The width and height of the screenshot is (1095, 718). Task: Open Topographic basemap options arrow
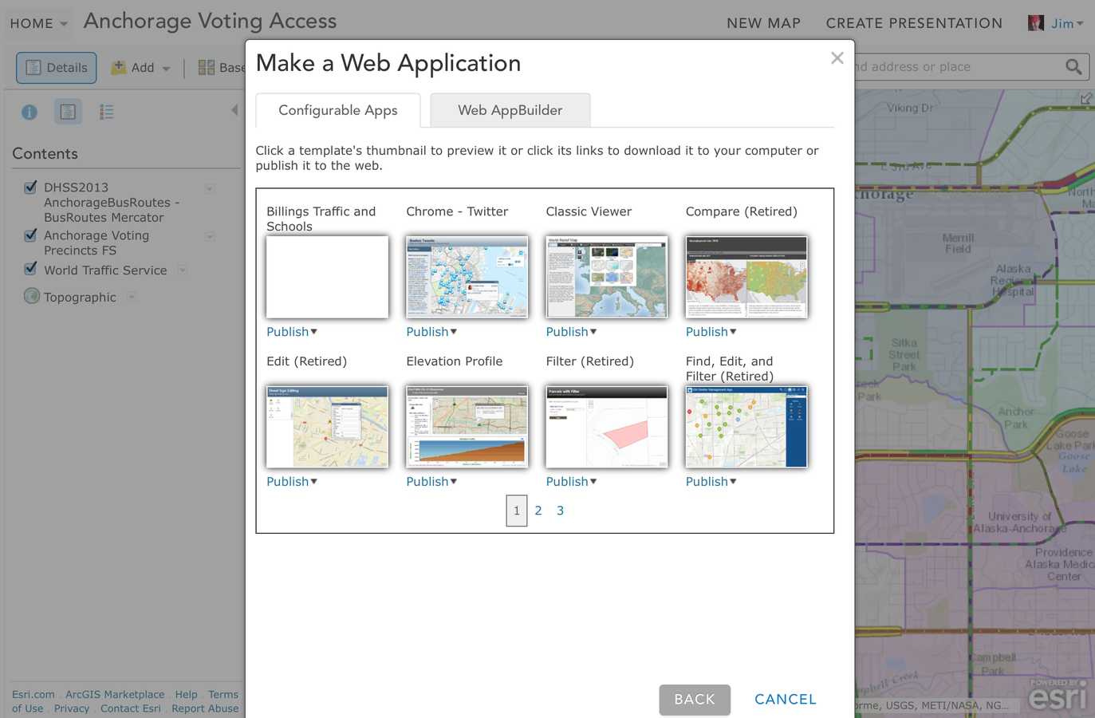[x=132, y=298]
